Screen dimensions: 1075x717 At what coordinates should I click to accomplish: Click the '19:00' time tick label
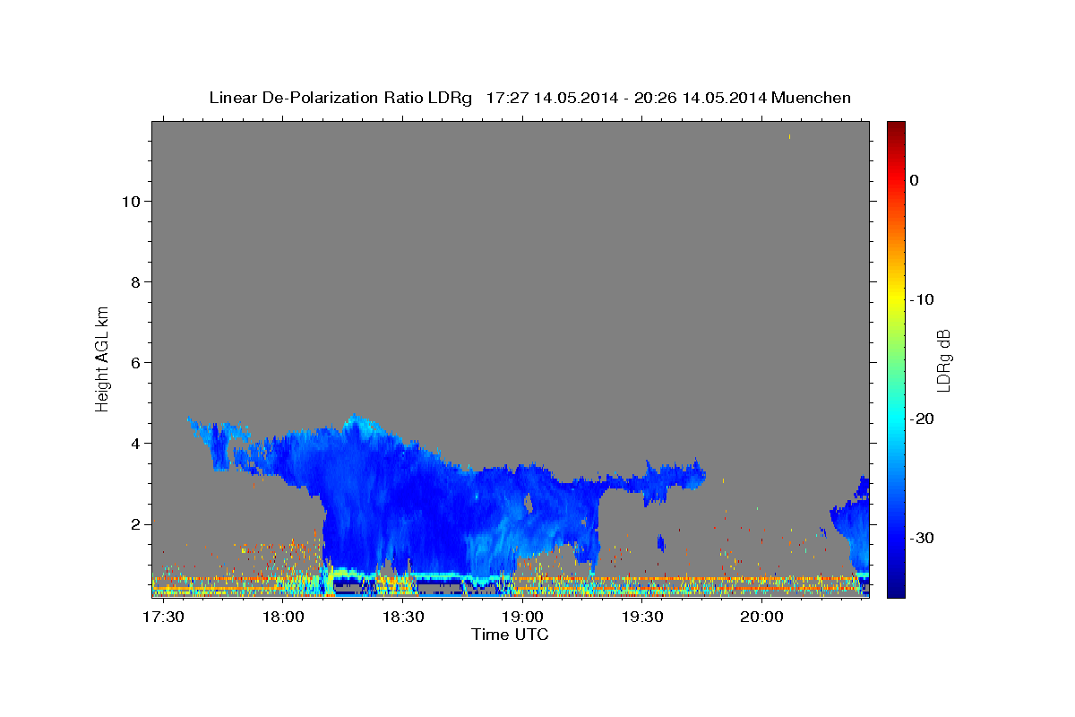[522, 618]
